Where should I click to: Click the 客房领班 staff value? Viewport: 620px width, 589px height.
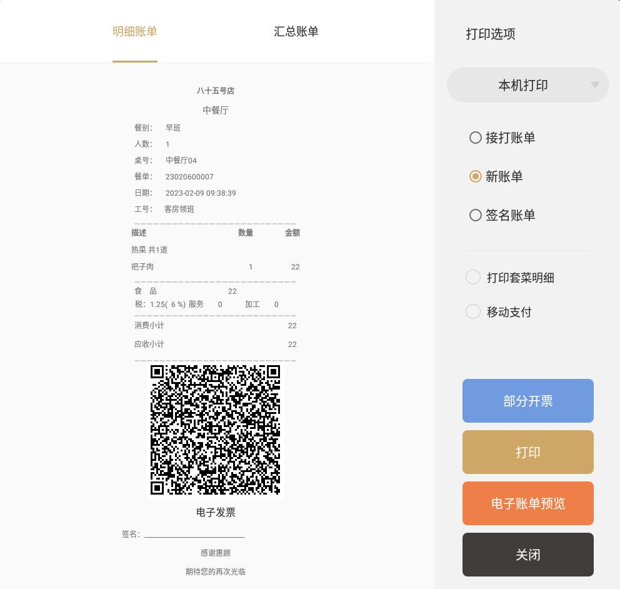179,209
